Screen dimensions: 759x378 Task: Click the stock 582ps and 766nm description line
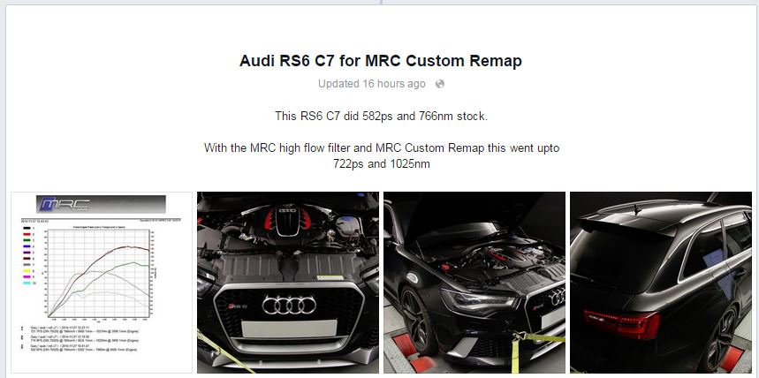pos(381,117)
